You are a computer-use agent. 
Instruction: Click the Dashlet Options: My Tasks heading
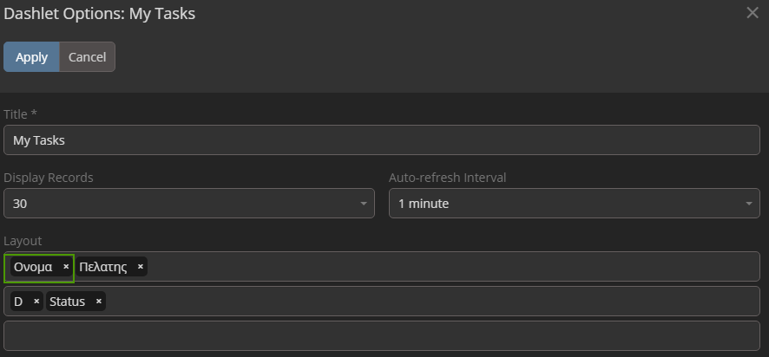[100, 13]
